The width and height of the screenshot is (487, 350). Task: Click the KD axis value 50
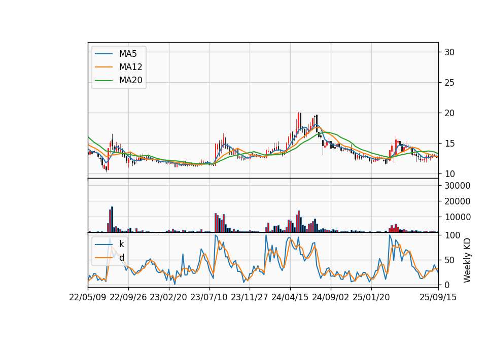[x=449, y=260]
